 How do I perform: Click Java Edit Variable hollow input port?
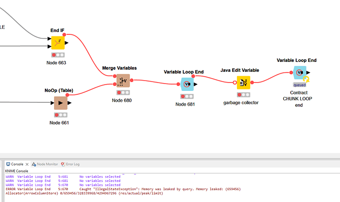click(x=235, y=83)
